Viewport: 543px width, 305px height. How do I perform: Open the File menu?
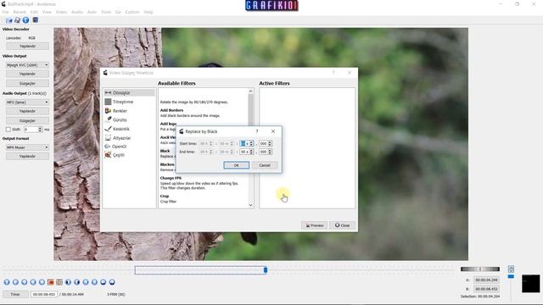tap(6, 12)
